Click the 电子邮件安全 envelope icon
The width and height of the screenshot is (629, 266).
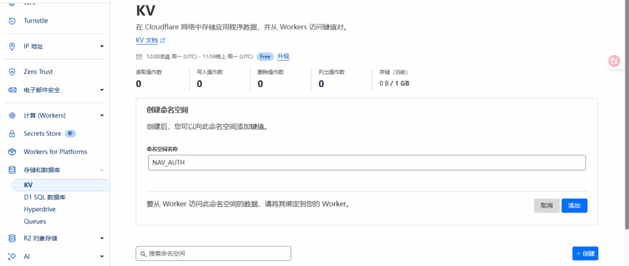(x=12, y=90)
